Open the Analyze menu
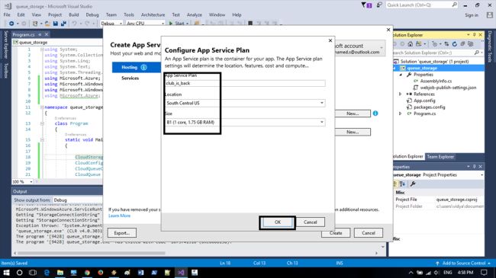The height and width of the screenshot is (278, 496). pos(195,14)
